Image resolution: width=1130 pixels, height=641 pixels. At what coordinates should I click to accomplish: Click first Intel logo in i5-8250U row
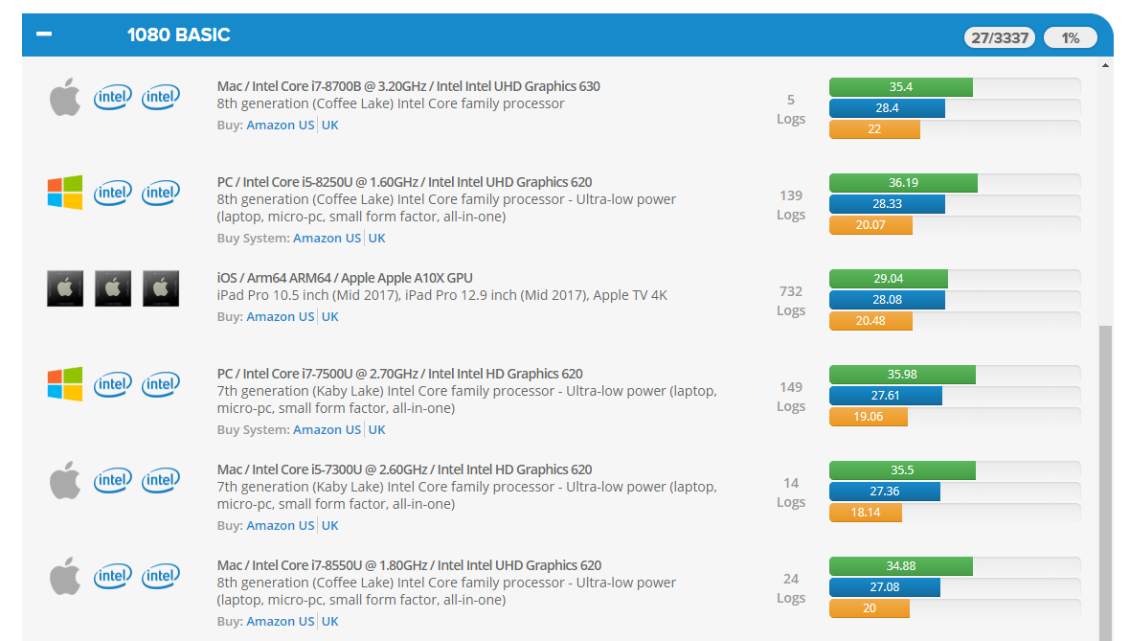tap(112, 193)
